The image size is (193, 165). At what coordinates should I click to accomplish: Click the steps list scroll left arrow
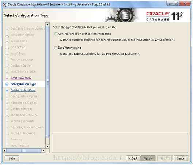[x=4, y=151]
